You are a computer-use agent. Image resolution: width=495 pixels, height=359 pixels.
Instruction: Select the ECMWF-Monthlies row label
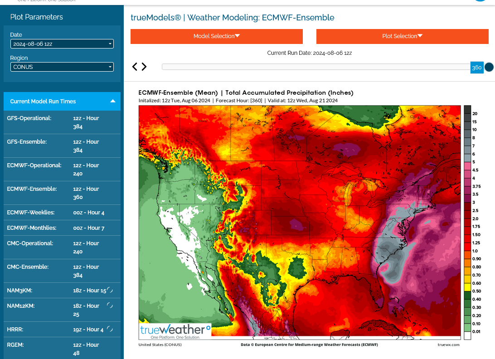coord(32,228)
